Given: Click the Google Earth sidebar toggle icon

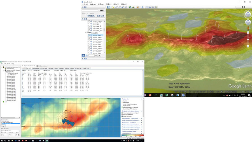Looking at the screenshot, I should [x=109, y=7].
